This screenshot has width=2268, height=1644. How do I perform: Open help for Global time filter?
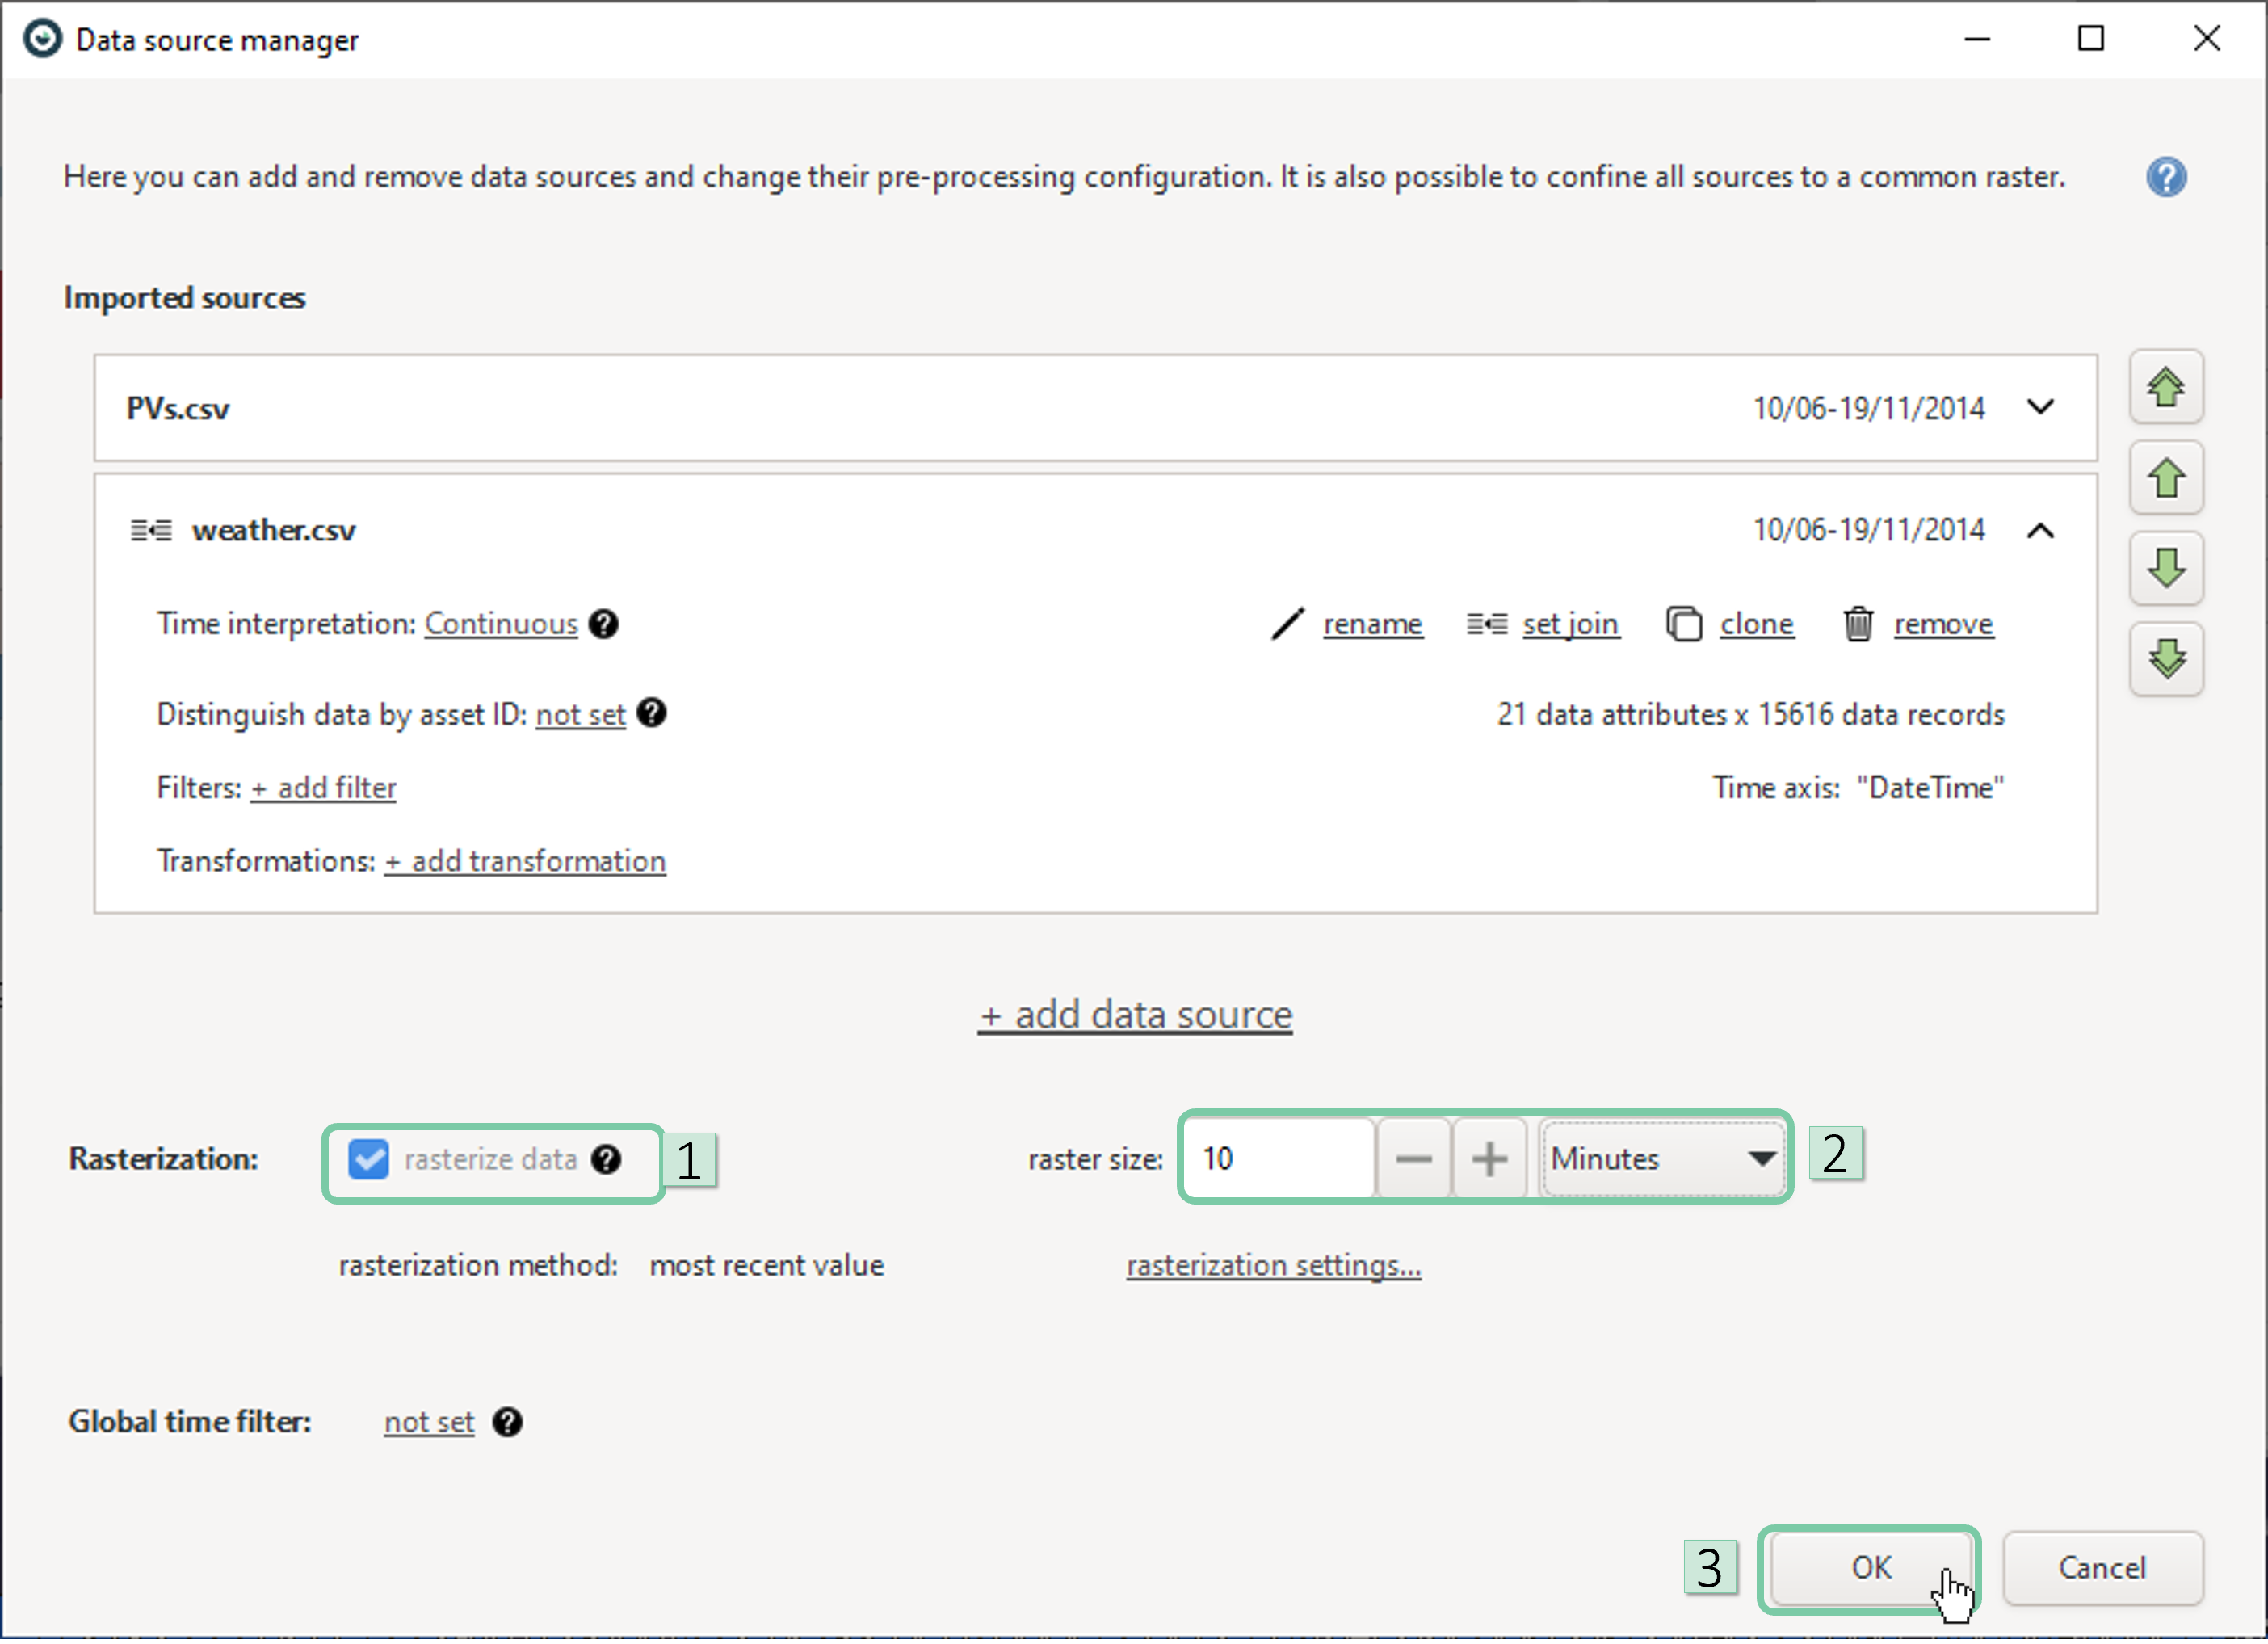tap(507, 1423)
